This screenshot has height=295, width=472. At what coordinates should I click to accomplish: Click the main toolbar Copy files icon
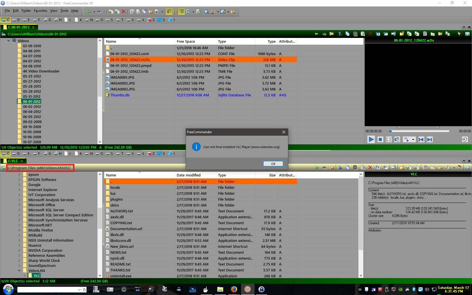pos(111,12)
